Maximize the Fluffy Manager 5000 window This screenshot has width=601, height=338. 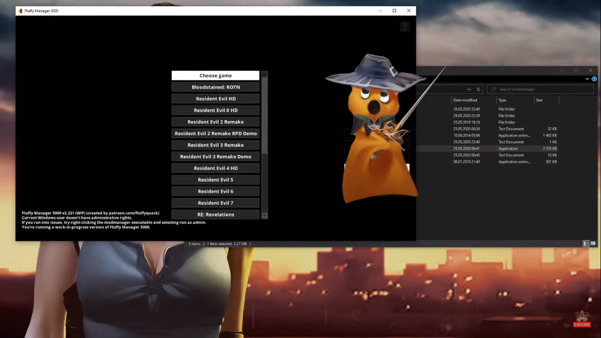pyautogui.click(x=394, y=11)
